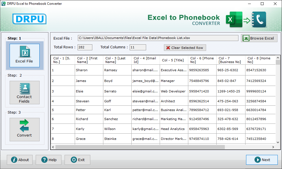Click phone number 6958475963
This screenshot has width=282, height=169.
(202, 129)
